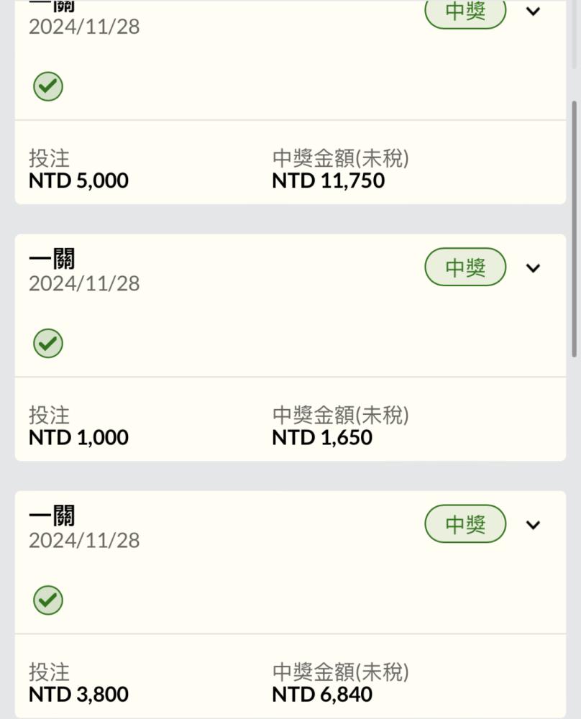The image size is (581, 719).
Task: Click the winning amount NTD 6,840
Action: [x=322, y=695]
